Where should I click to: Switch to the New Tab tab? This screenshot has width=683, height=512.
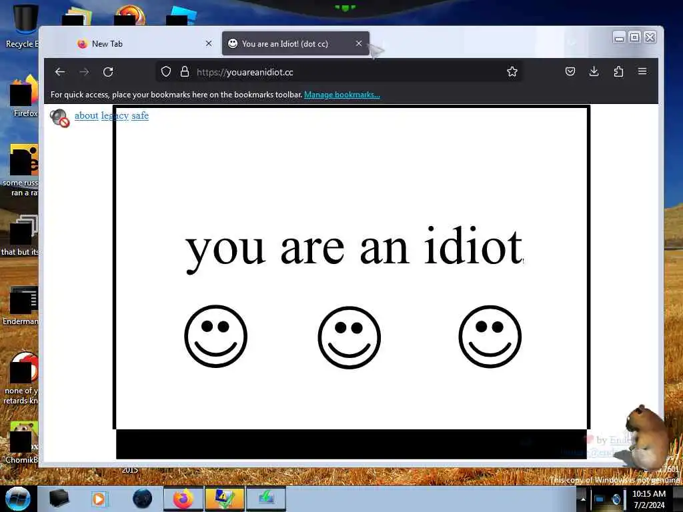[139, 43]
